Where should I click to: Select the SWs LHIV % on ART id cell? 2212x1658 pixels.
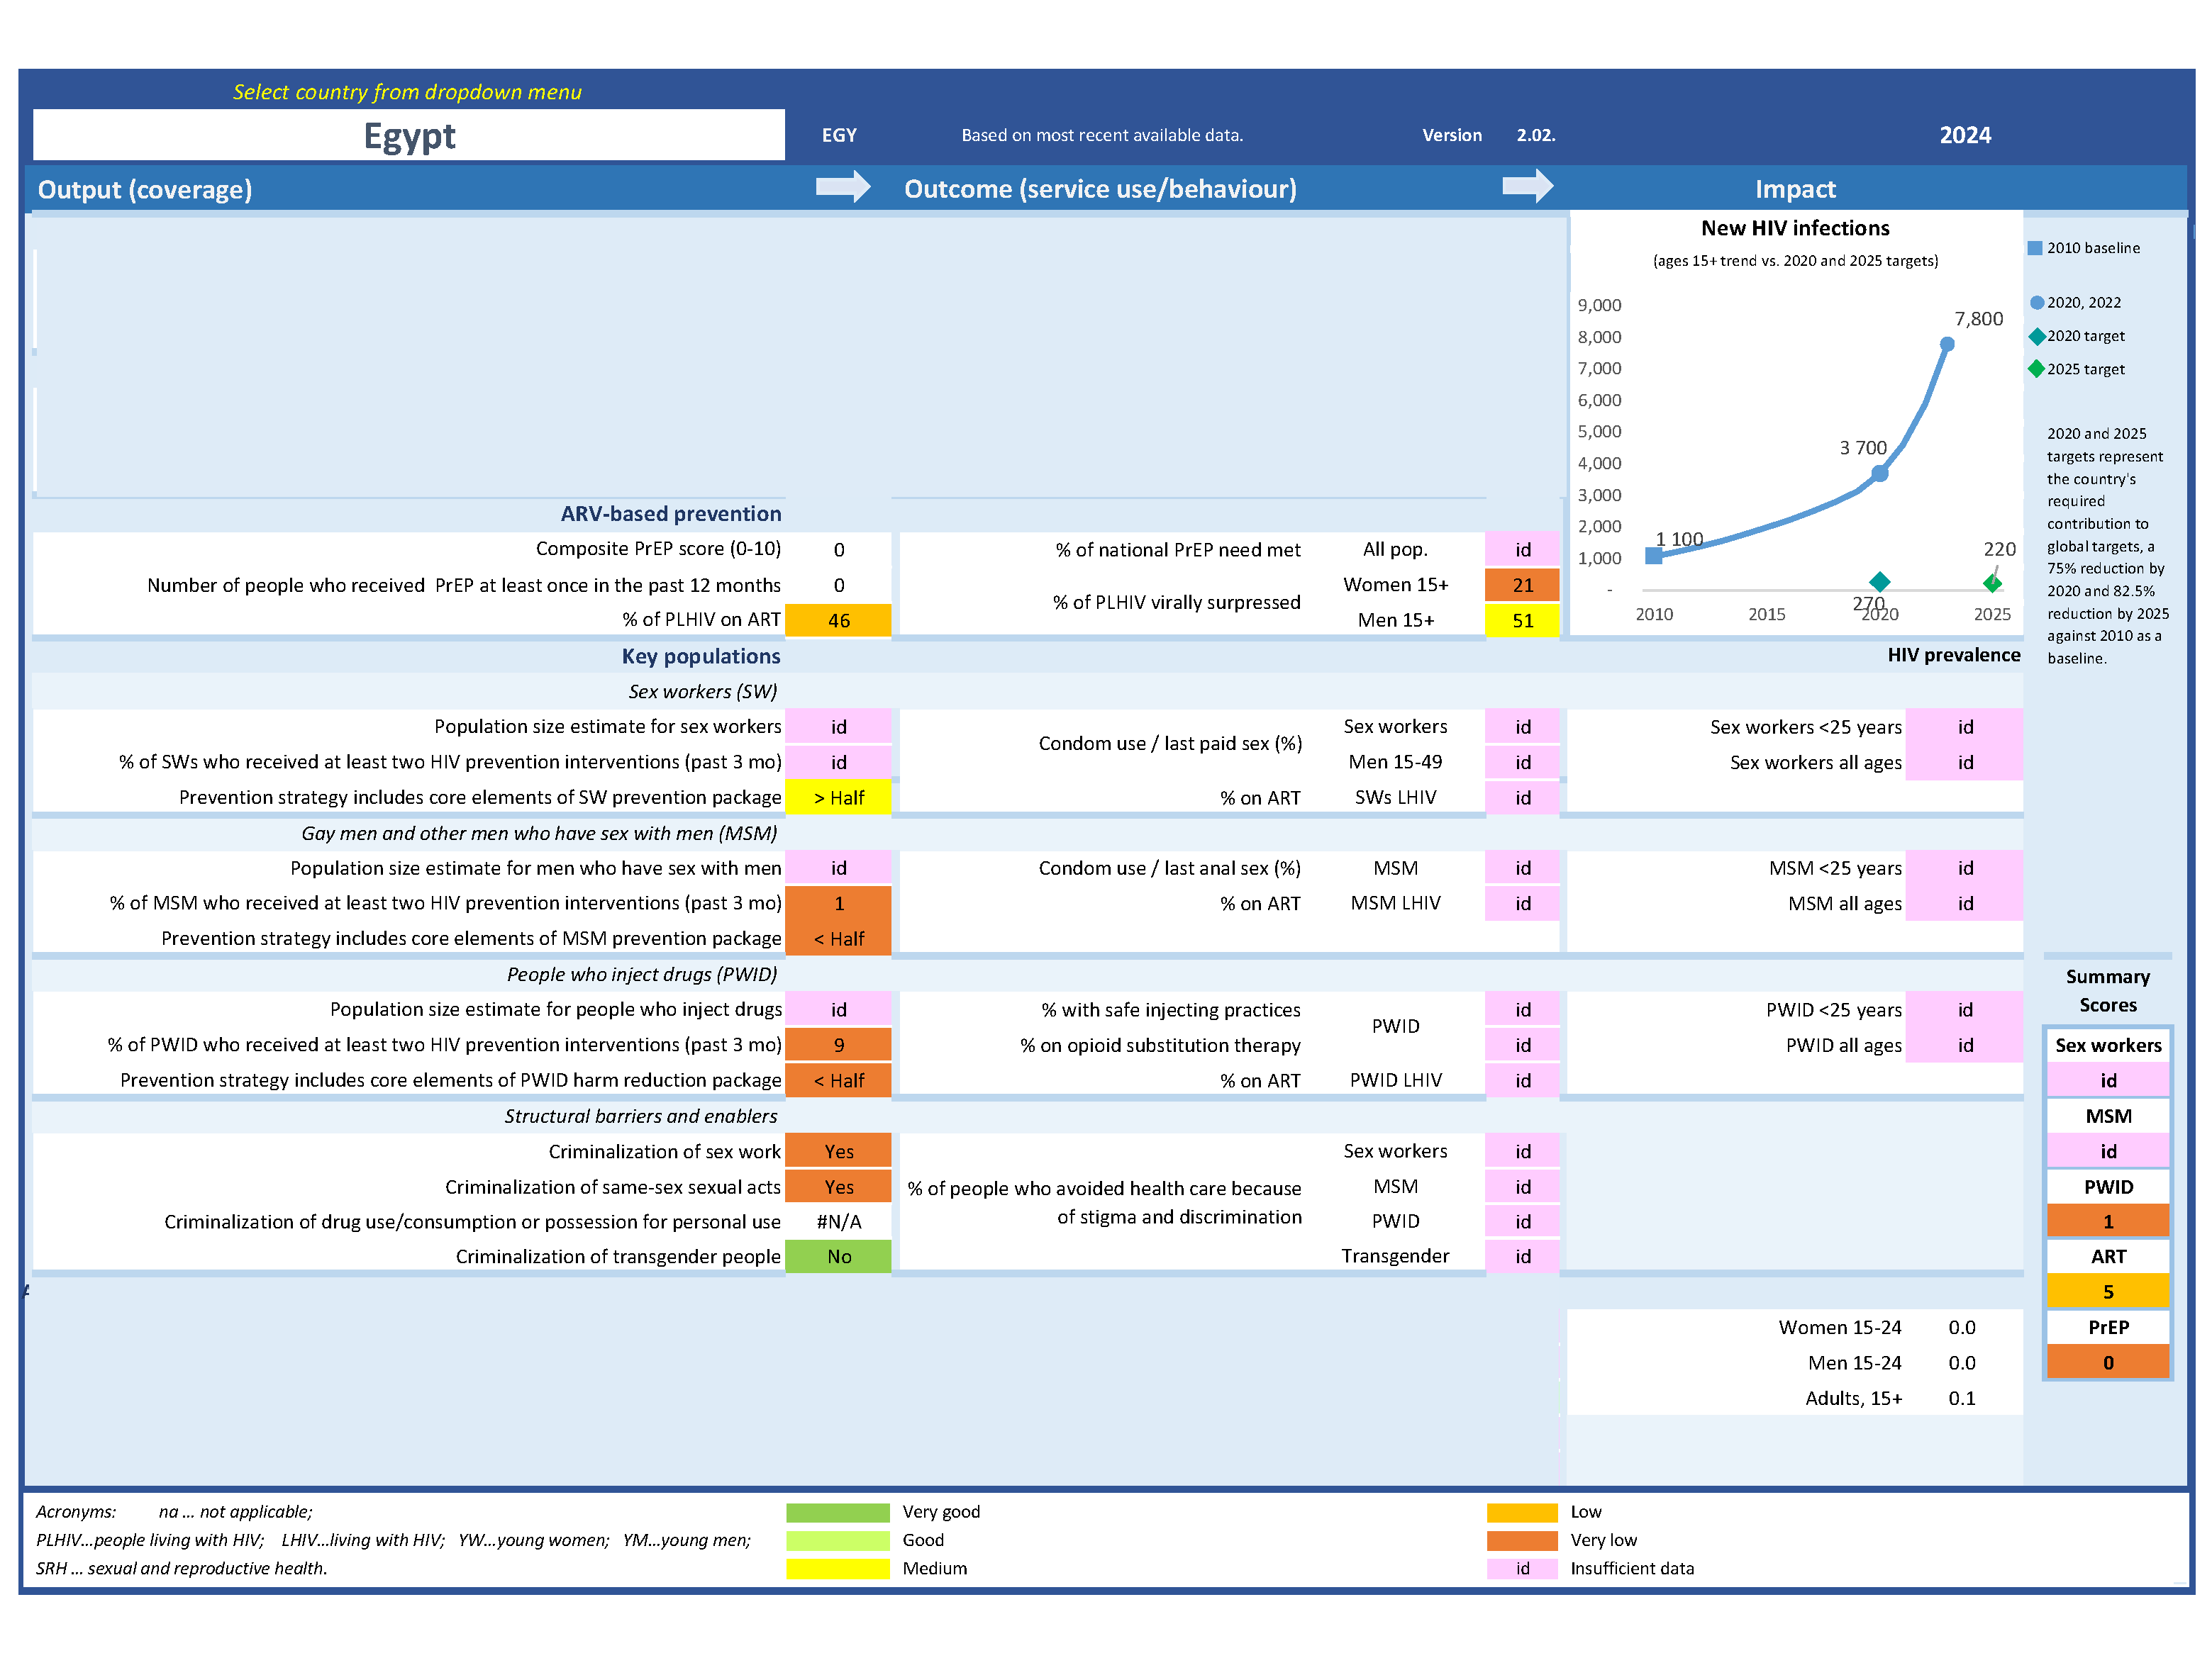pos(1522,797)
